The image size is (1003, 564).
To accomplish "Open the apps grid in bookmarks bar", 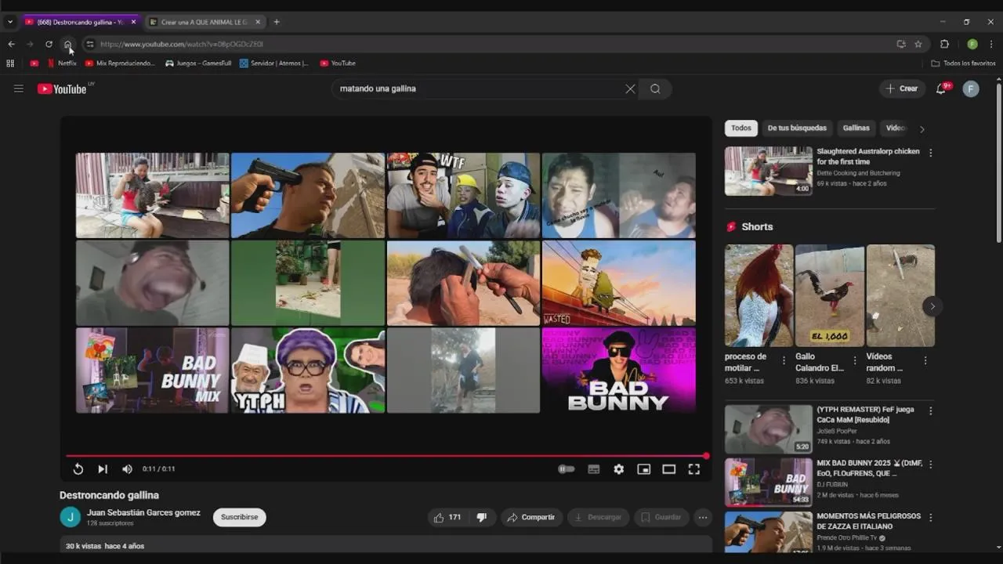I will [x=10, y=63].
